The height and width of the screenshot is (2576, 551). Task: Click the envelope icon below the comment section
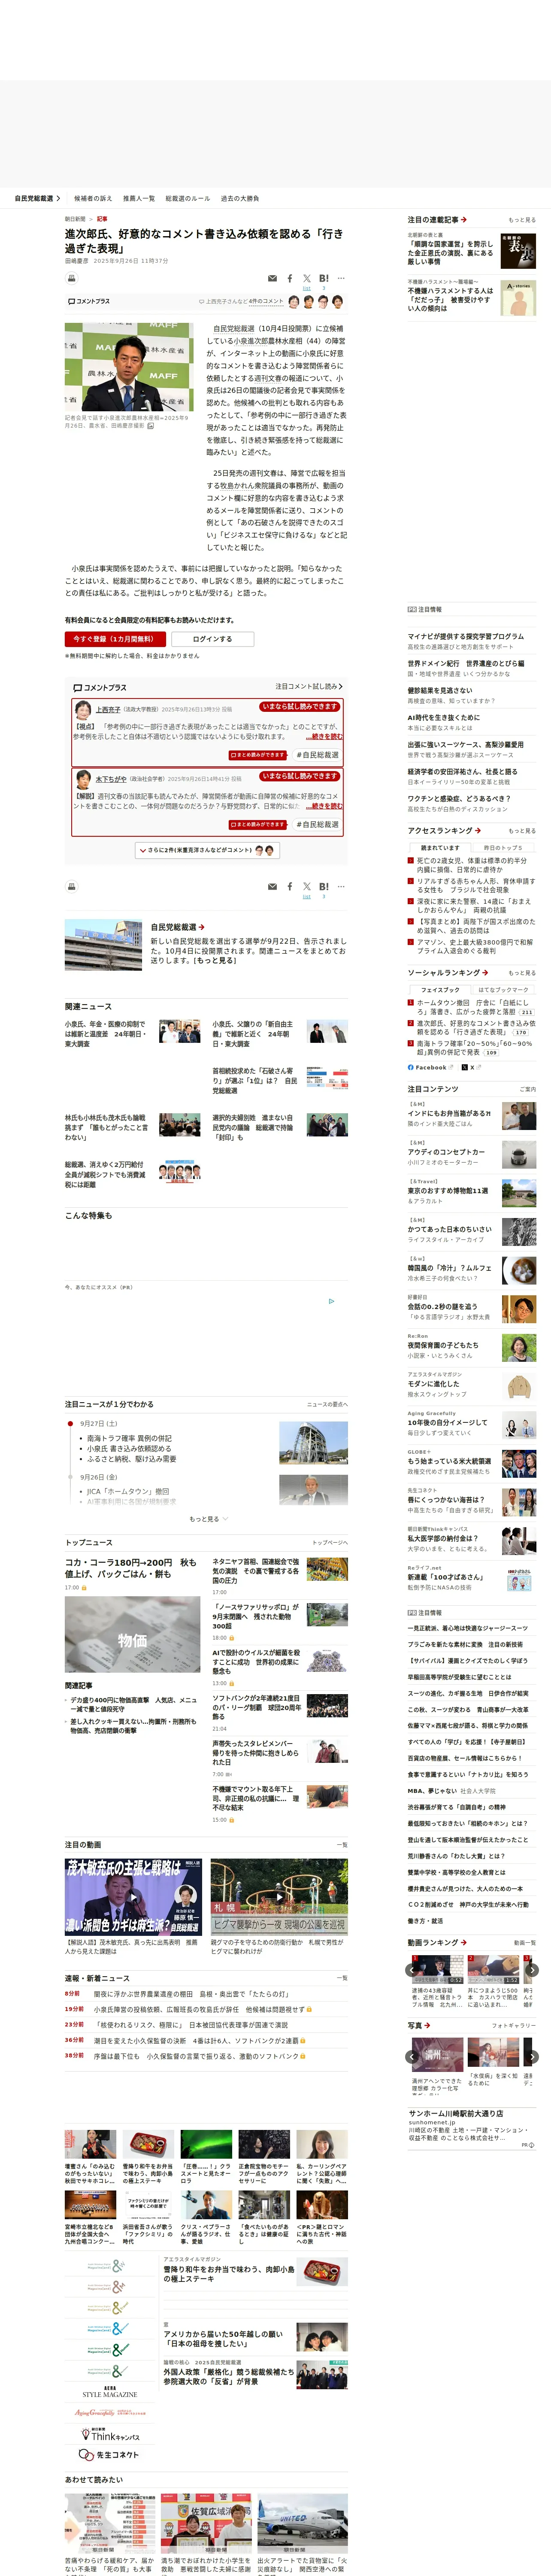[272, 886]
